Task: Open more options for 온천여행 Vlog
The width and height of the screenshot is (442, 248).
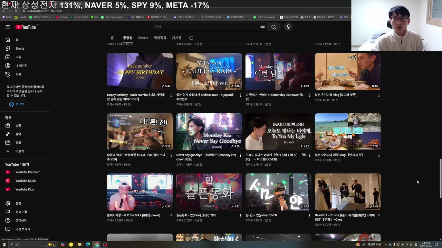Action: click(379, 95)
